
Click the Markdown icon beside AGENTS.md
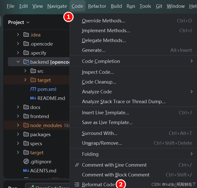coord(26,171)
